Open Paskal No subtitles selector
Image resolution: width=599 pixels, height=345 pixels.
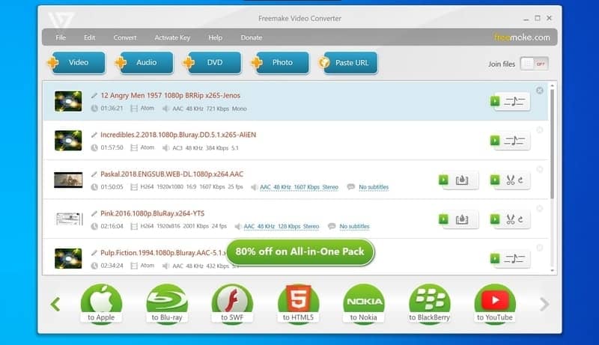tap(374, 187)
